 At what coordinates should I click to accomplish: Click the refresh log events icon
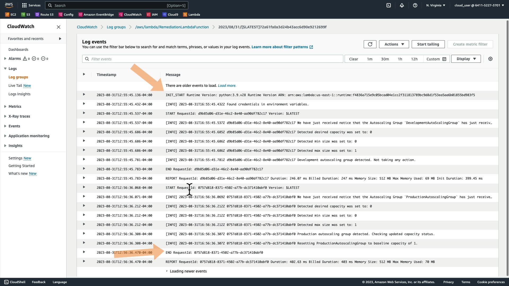(x=370, y=44)
